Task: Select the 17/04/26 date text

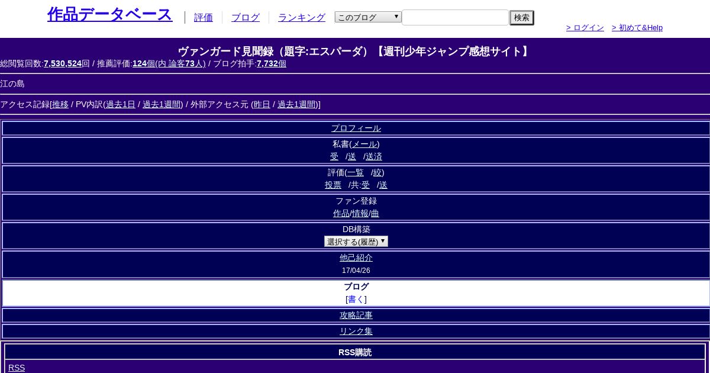Action: [356, 271]
